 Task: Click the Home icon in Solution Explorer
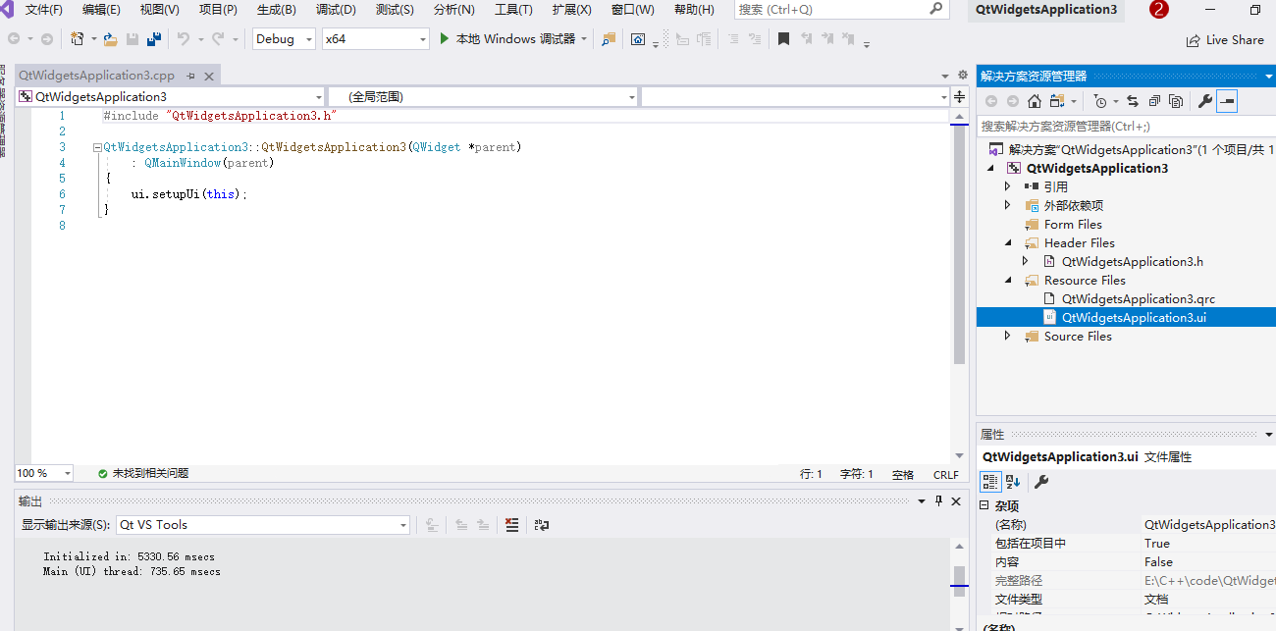point(1035,101)
